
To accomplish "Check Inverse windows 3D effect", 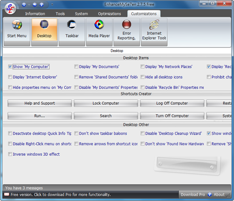I will pyautogui.click(x=10, y=154).
